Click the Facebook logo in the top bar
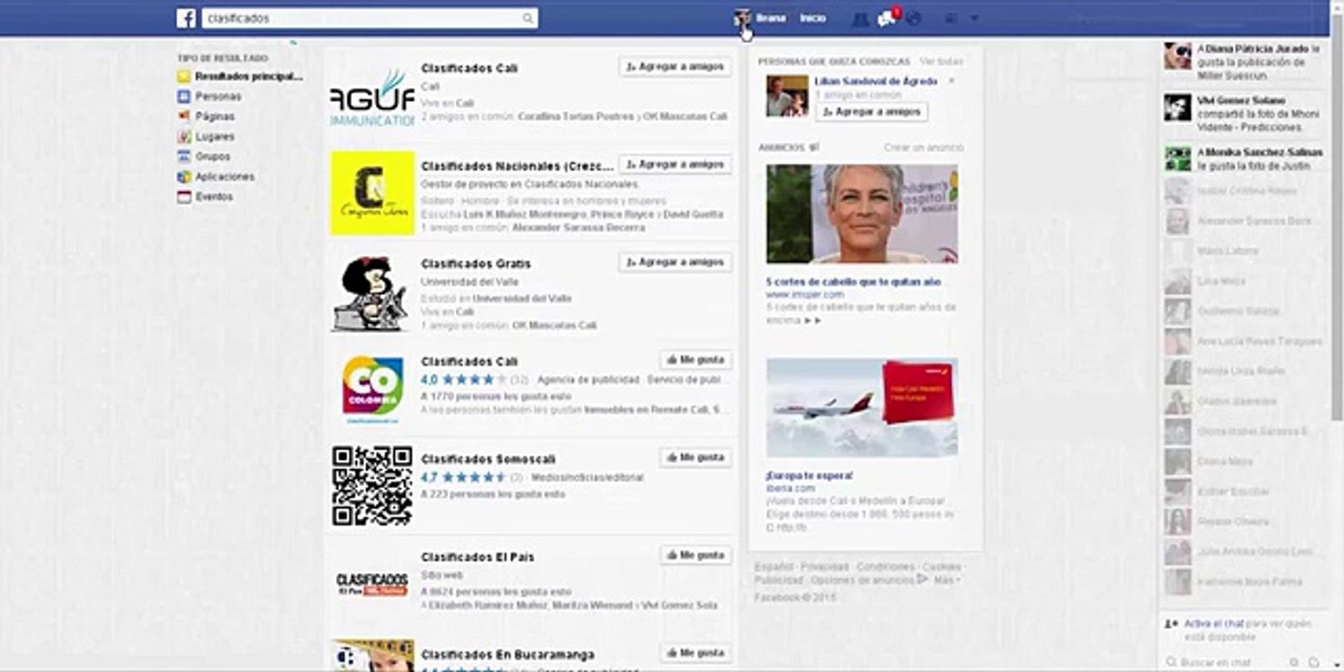 [186, 18]
